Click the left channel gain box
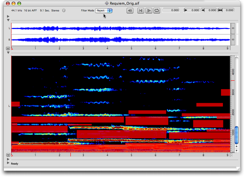 [233, 28]
